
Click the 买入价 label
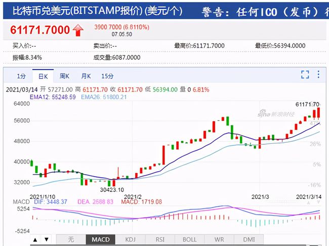pyautogui.click(x=24, y=46)
